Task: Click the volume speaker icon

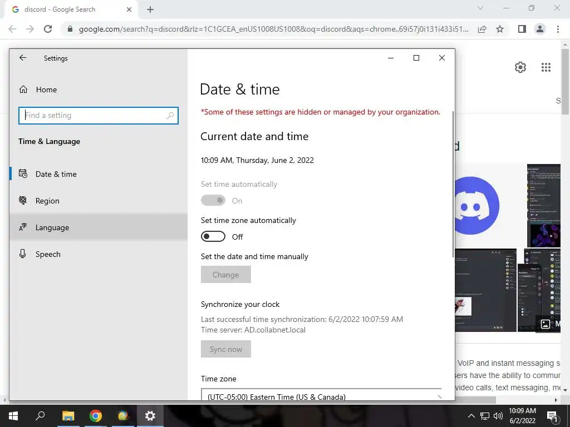Action: click(x=498, y=416)
